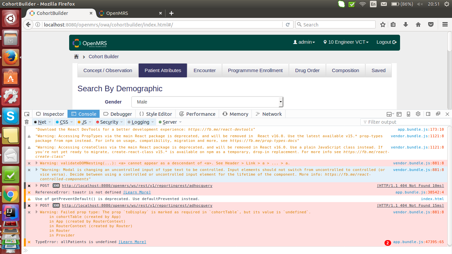452x254 pixels.
Task: Open the 10 Engineer VCT location dropdown
Action: tap(345, 42)
